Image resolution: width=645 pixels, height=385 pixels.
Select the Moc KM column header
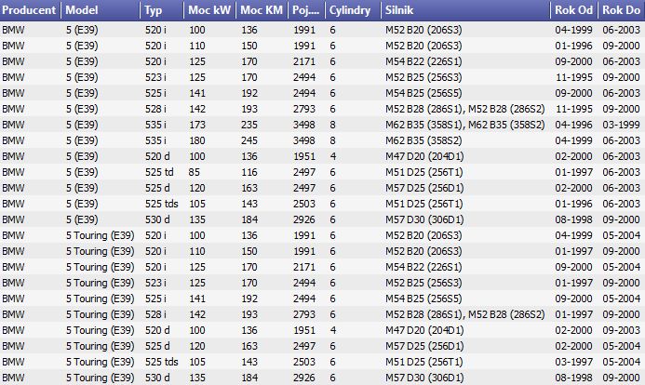(x=262, y=10)
